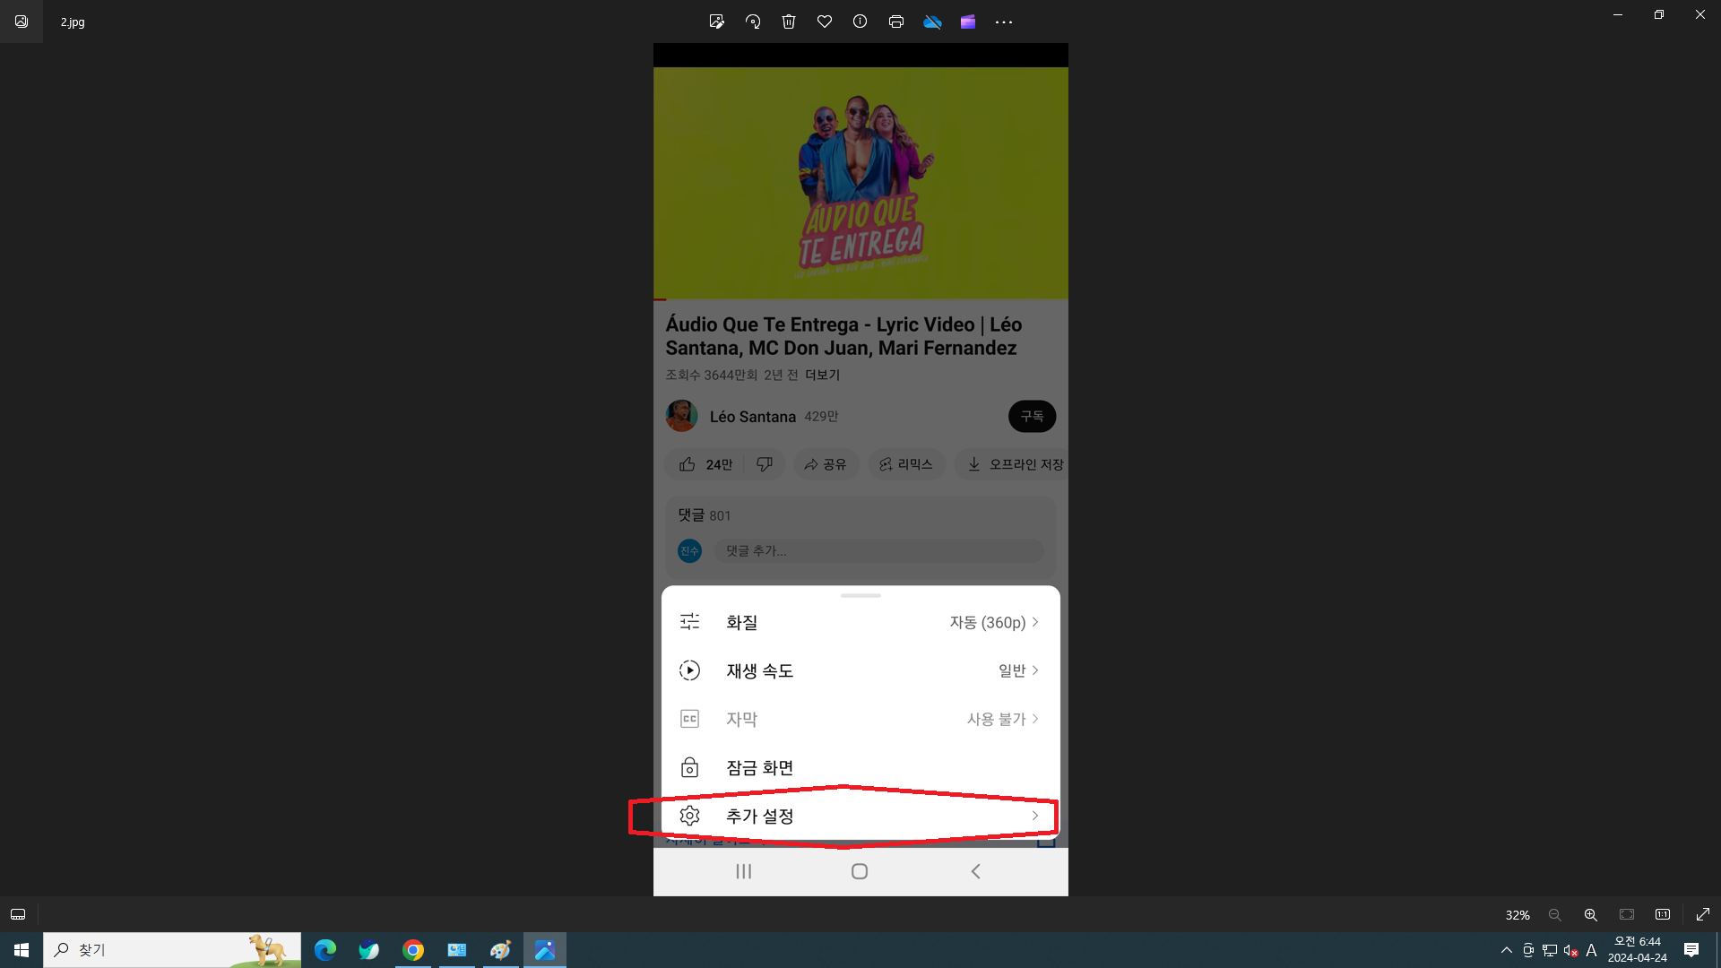Select the 잠금 화면 lock screen item
Screen dimensions: 1721x968
(860, 767)
